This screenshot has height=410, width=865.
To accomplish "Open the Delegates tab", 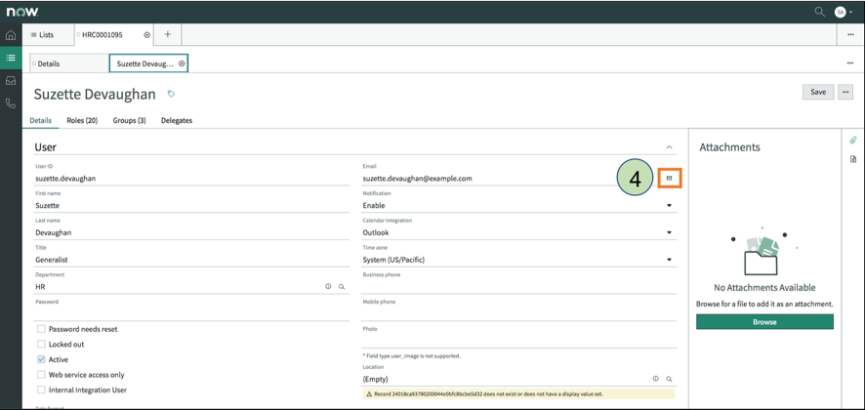I will [177, 120].
